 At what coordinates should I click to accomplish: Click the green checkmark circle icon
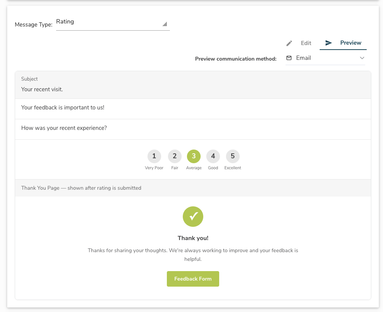193,217
